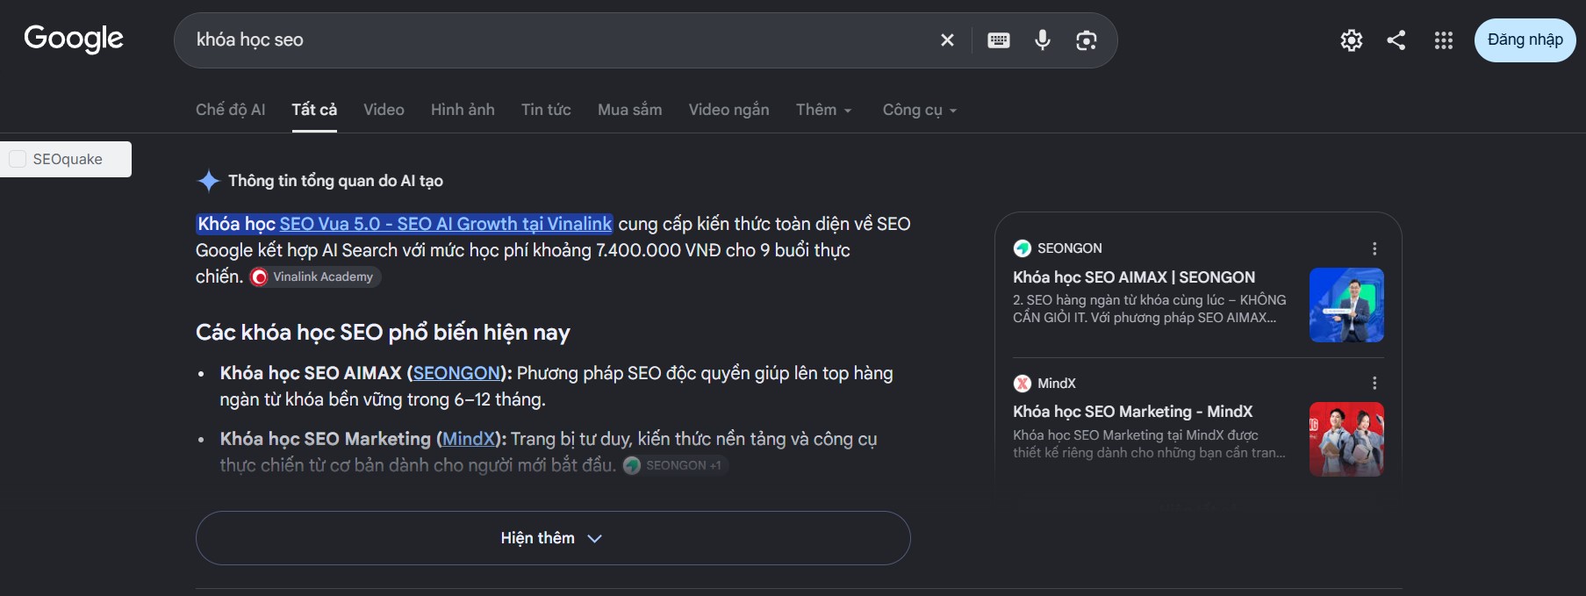Open the quick settings gear icon
Viewport: 1586px width, 596px height.
(1352, 40)
